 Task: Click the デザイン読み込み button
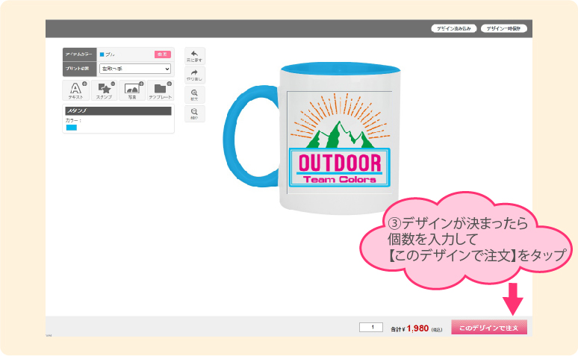453,28
